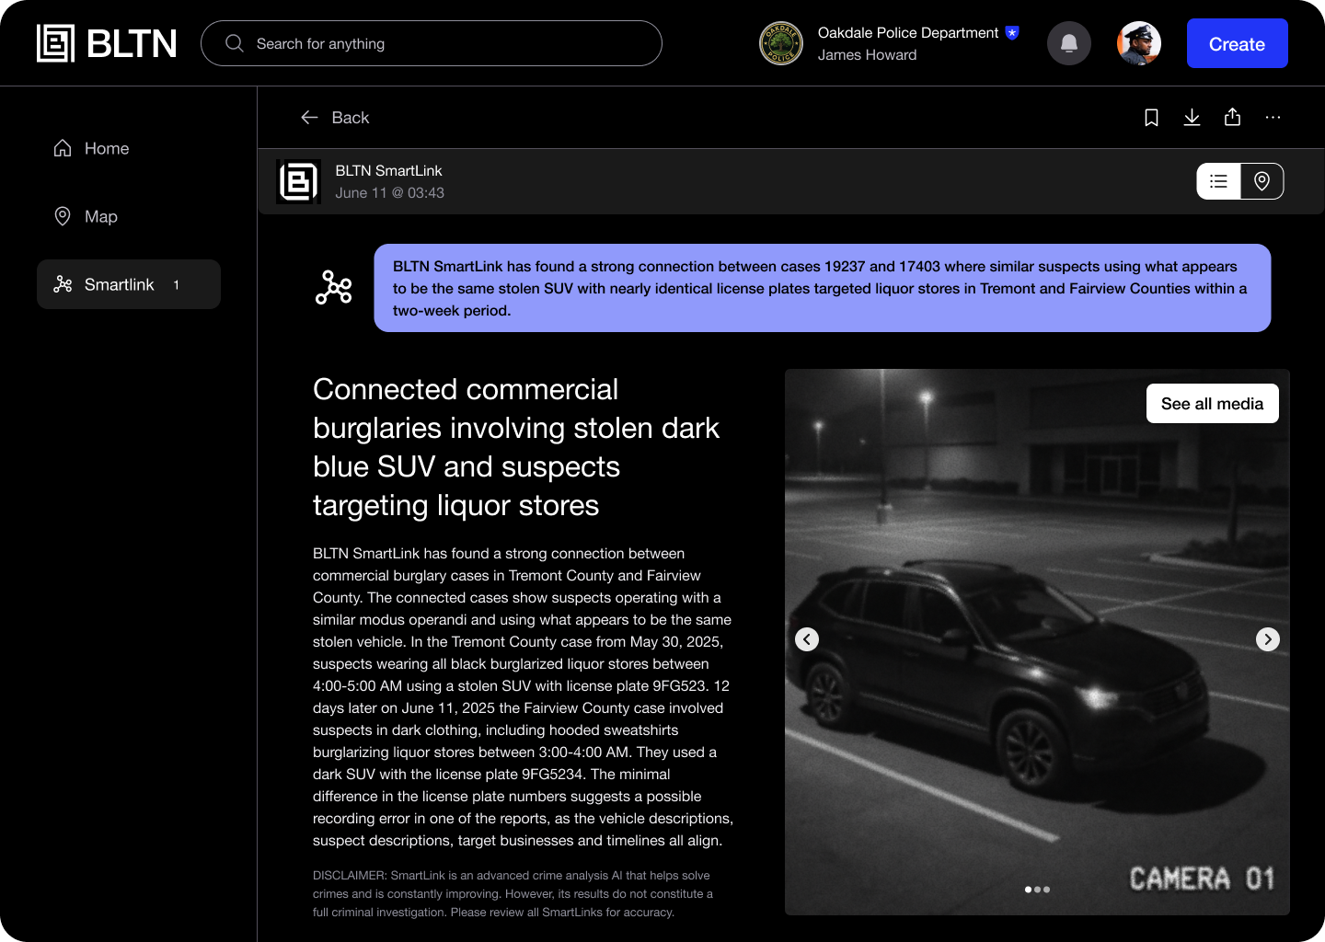Click the Smartlink notification count 1
This screenshot has width=1325, height=942.
(x=176, y=285)
